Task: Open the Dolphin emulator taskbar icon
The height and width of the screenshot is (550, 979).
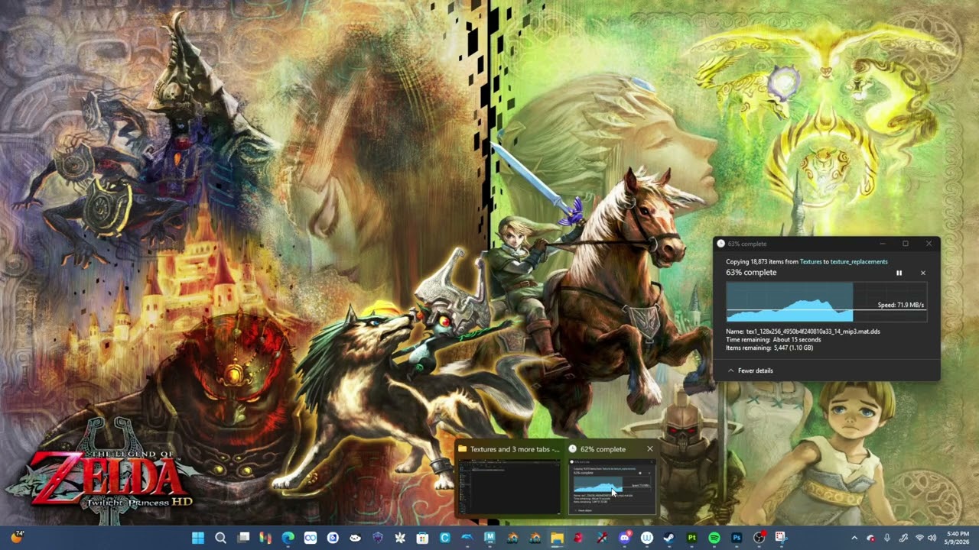Action: click(467, 538)
